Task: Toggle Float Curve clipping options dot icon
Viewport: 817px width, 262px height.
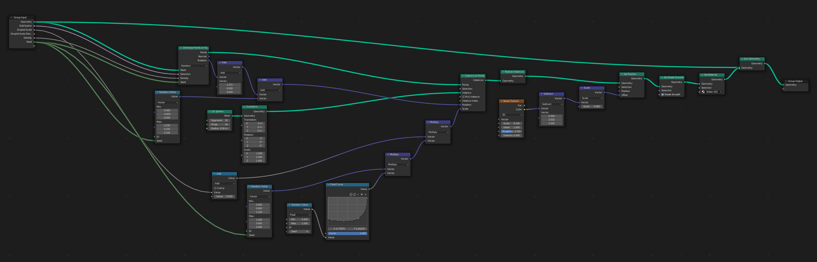Action: 362,194
